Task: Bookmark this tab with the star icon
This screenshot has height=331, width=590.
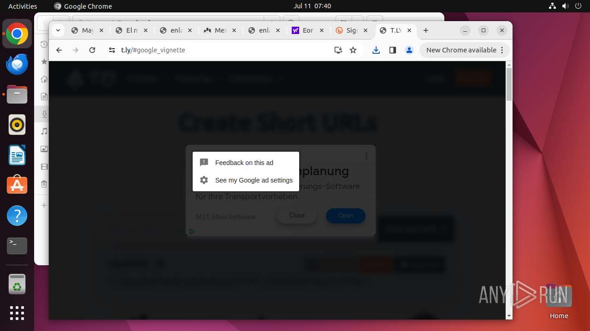Action: (x=353, y=50)
